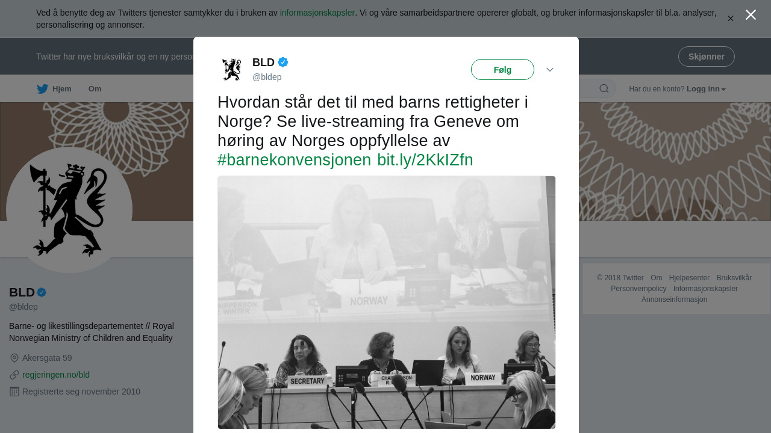Click the Twitter bird Hjem icon
The height and width of the screenshot is (433, 771).
coord(42,89)
